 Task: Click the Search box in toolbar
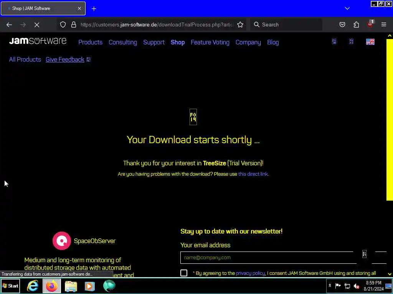click(x=286, y=24)
